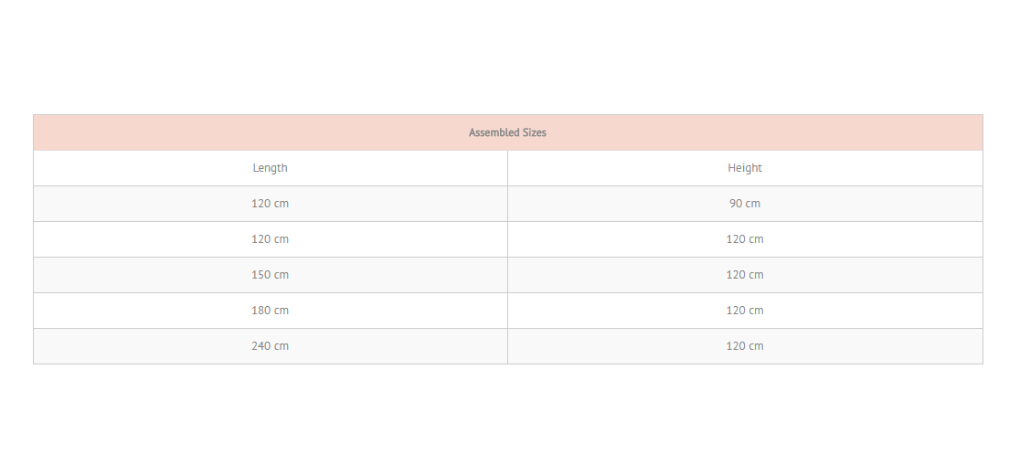Select the table row containing 180 cm
This screenshot has height=475, width=1020.
pyautogui.click(x=507, y=311)
